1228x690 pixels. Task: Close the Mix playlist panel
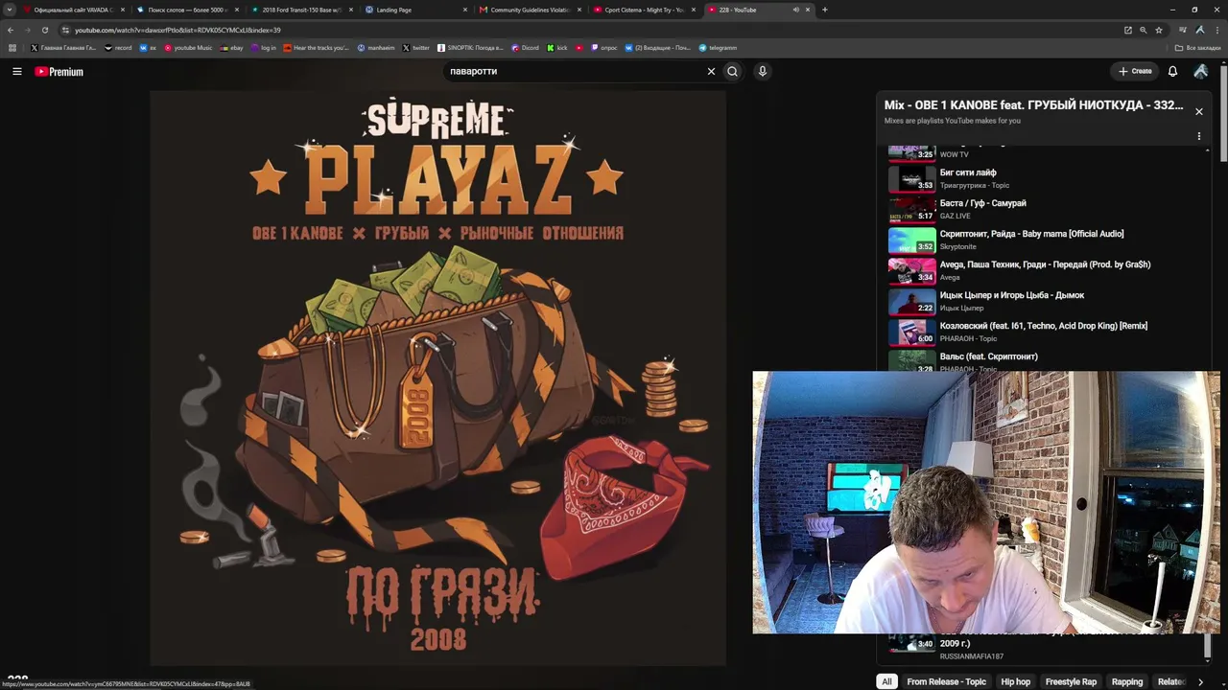tap(1198, 111)
